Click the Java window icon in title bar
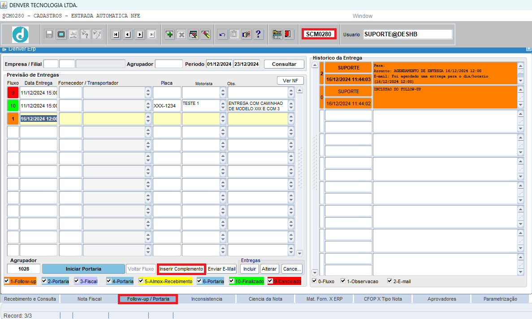Screen dimensions: 532x319 click(x=4, y=5)
